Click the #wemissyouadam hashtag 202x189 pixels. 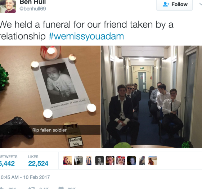(x=86, y=36)
